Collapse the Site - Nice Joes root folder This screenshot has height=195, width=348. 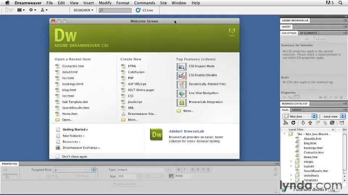tap(285, 134)
